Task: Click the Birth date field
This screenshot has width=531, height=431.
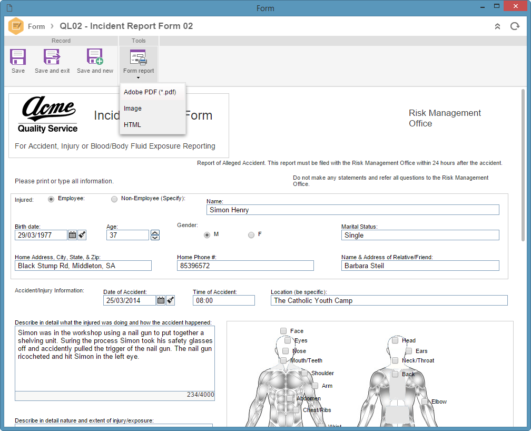Action: [x=41, y=235]
